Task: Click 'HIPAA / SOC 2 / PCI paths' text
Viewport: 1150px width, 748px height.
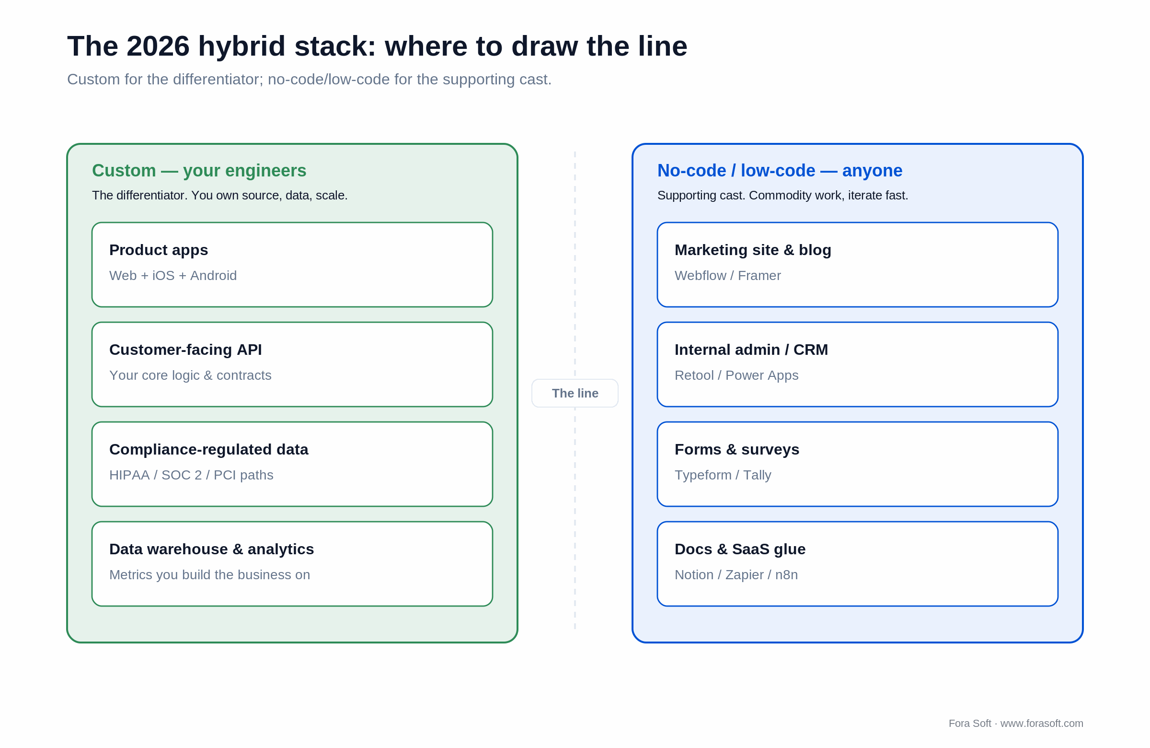Action: (x=191, y=475)
